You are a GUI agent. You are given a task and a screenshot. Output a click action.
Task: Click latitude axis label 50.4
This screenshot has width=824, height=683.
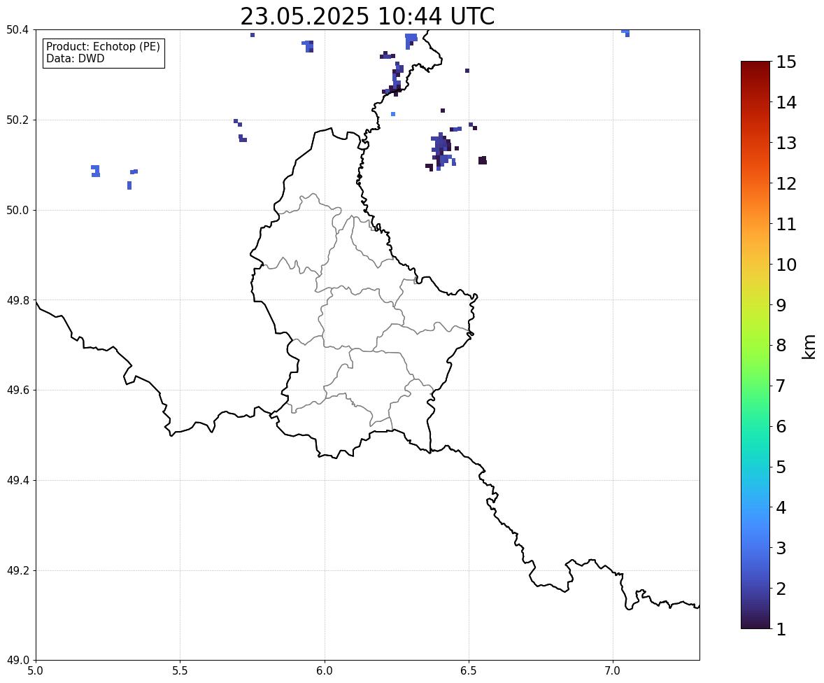[17, 30]
